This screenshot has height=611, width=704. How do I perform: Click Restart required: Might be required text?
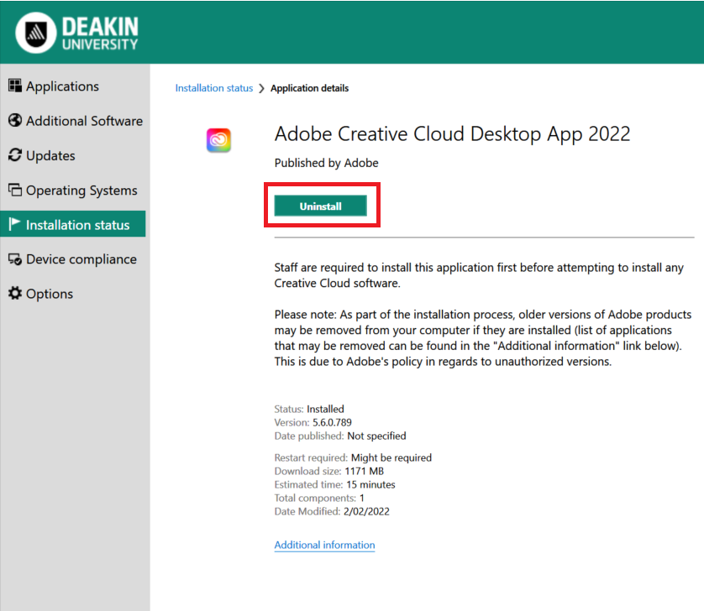pos(353,457)
